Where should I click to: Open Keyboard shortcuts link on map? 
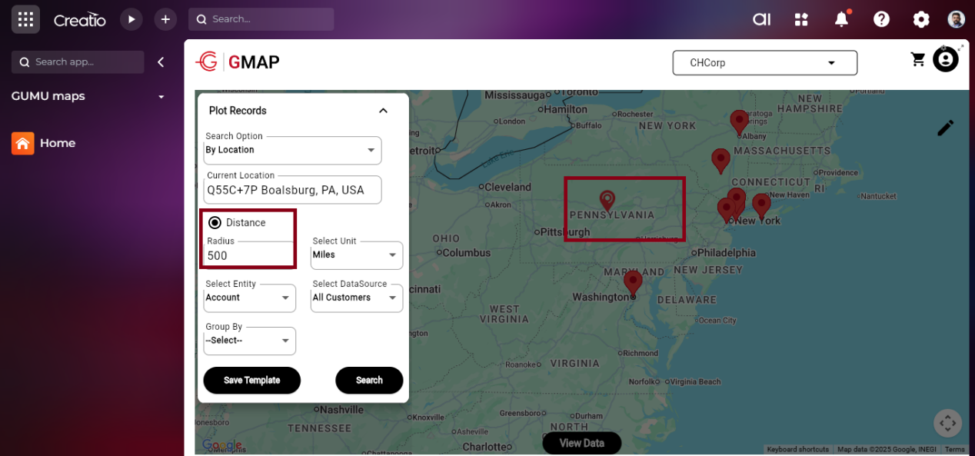point(797,449)
